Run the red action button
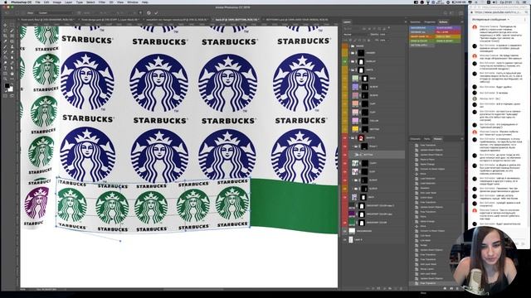531x298 pixels. point(448,32)
